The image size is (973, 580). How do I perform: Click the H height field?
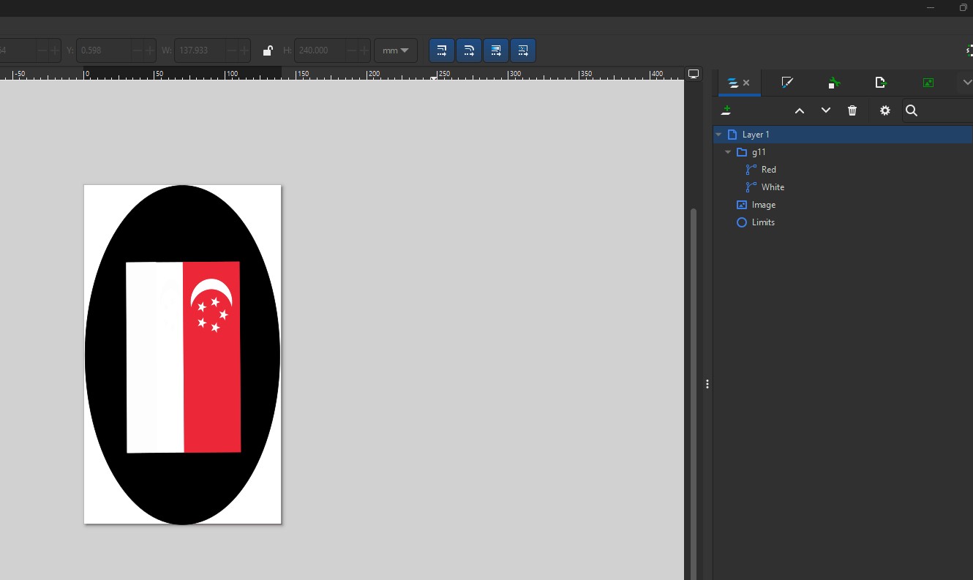pyautogui.click(x=318, y=50)
